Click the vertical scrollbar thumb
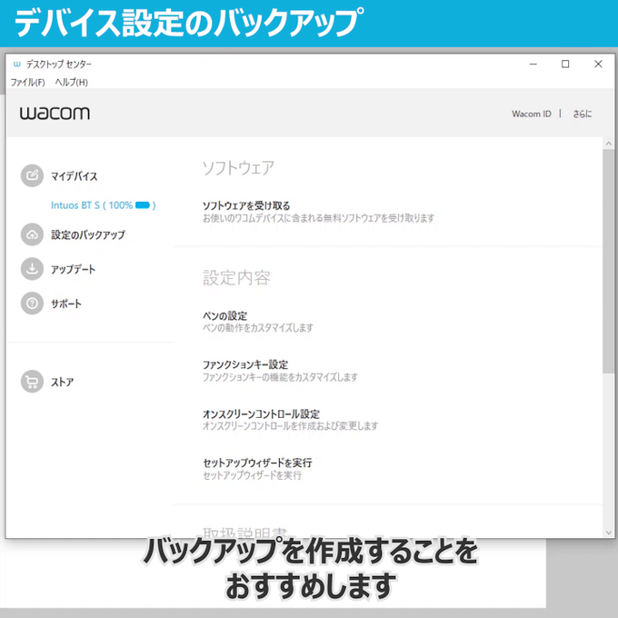Screen dimensions: 618x618 click(609, 261)
